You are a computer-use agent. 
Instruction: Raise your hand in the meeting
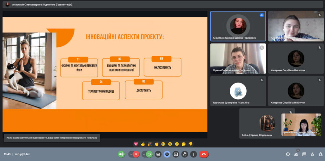point(185,154)
